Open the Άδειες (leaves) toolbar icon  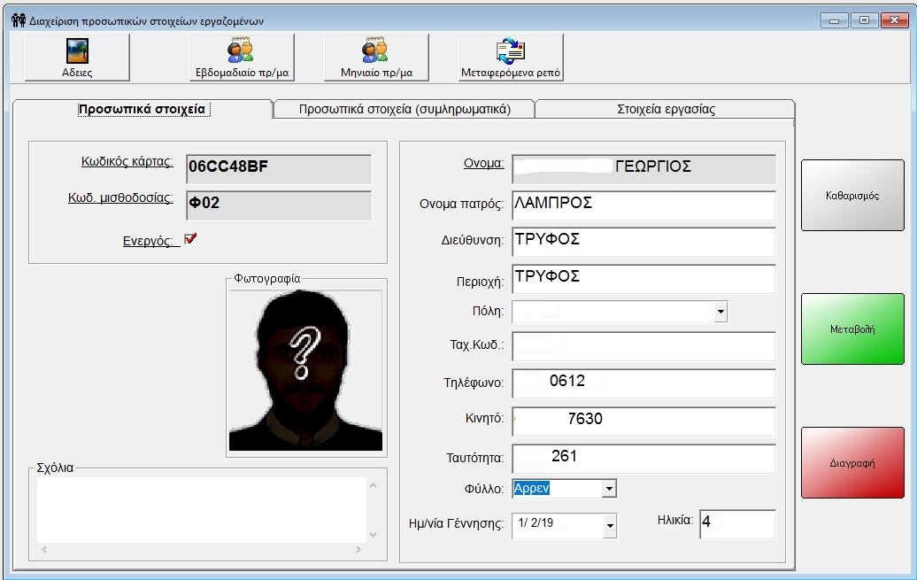[x=77, y=58]
